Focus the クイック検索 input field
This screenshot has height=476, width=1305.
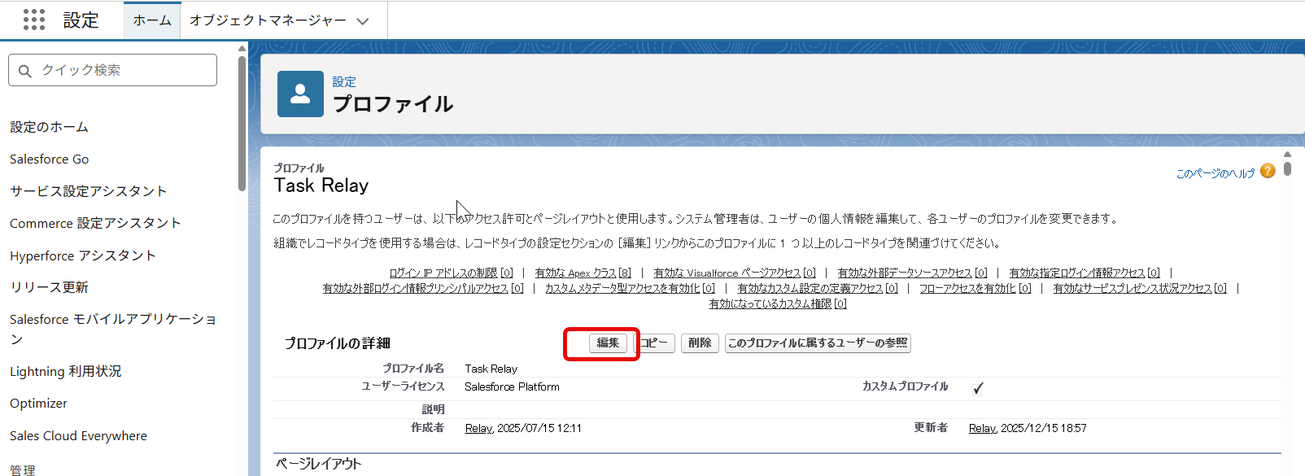113,70
